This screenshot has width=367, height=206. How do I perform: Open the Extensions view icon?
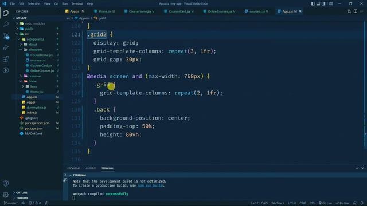(6, 58)
